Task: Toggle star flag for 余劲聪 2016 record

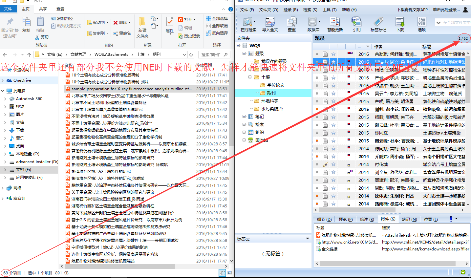Action: [x=333, y=54]
